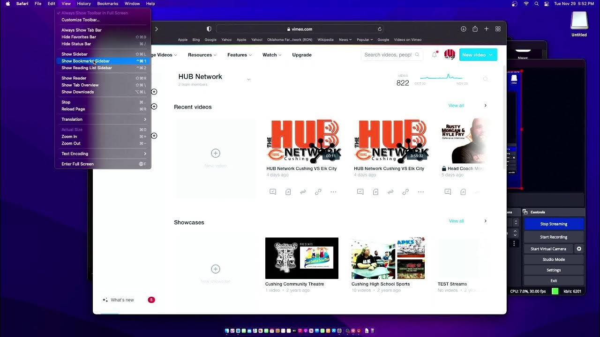Open the HUB Network profile avatar
This screenshot has height=337, width=600.
tap(450, 55)
